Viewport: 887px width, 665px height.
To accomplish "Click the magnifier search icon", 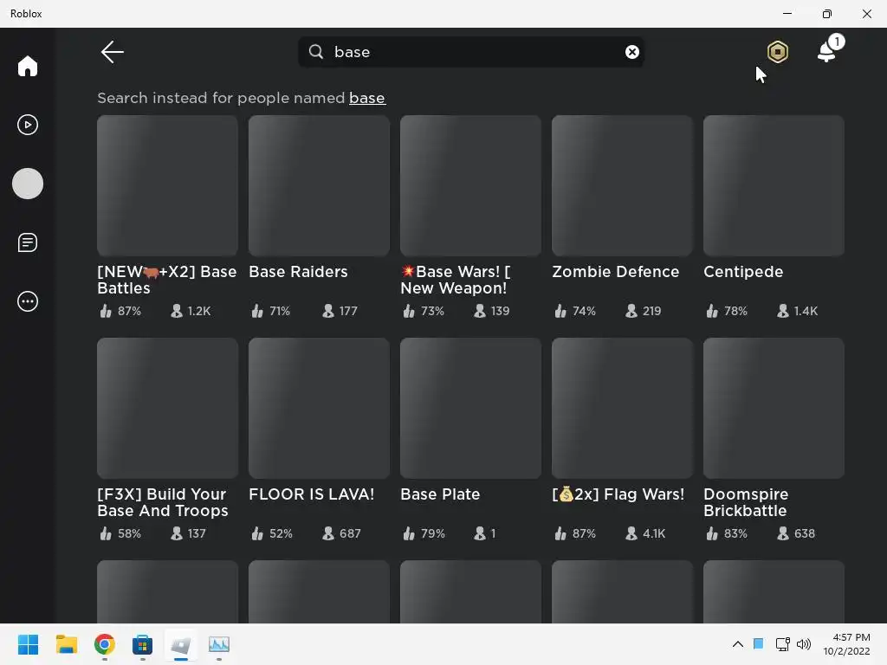I will (x=316, y=52).
